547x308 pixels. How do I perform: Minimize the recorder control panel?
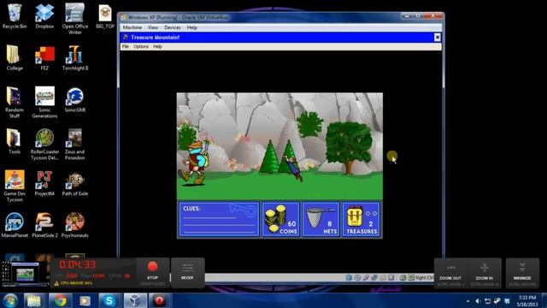[522, 273]
